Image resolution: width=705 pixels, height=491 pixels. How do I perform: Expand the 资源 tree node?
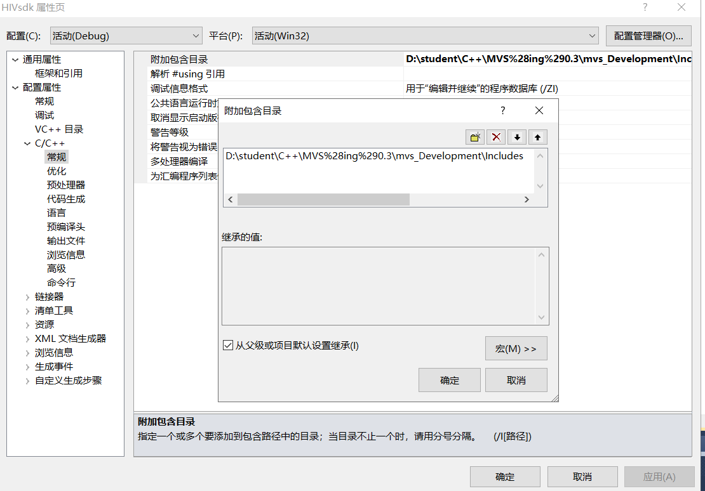(x=27, y=325)
